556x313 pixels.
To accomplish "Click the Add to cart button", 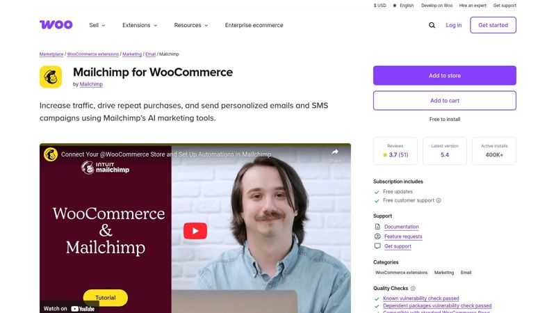I will click(x=445, y=100).
